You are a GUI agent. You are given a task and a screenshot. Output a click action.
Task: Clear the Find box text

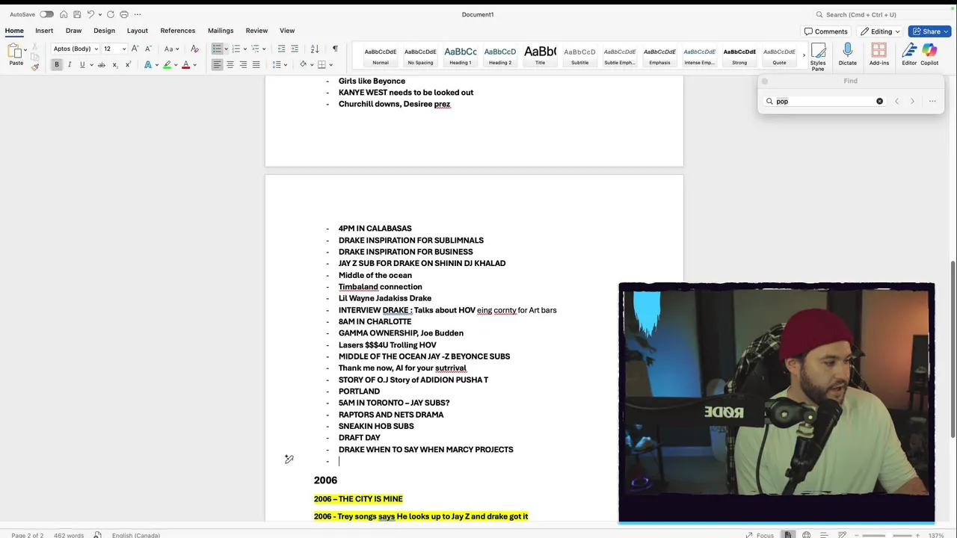pyautogui.click(x=879, y=101)
